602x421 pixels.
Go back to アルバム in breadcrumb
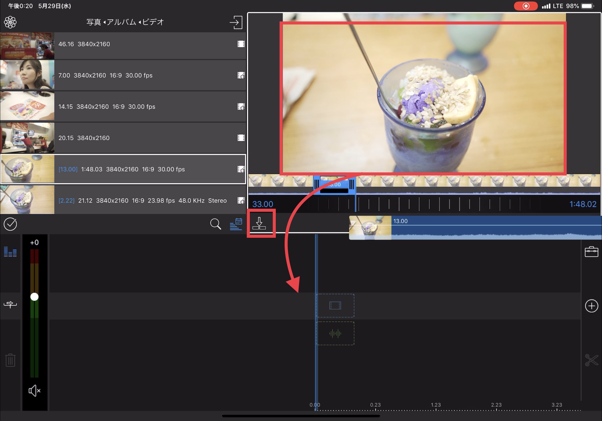point(121,22)
